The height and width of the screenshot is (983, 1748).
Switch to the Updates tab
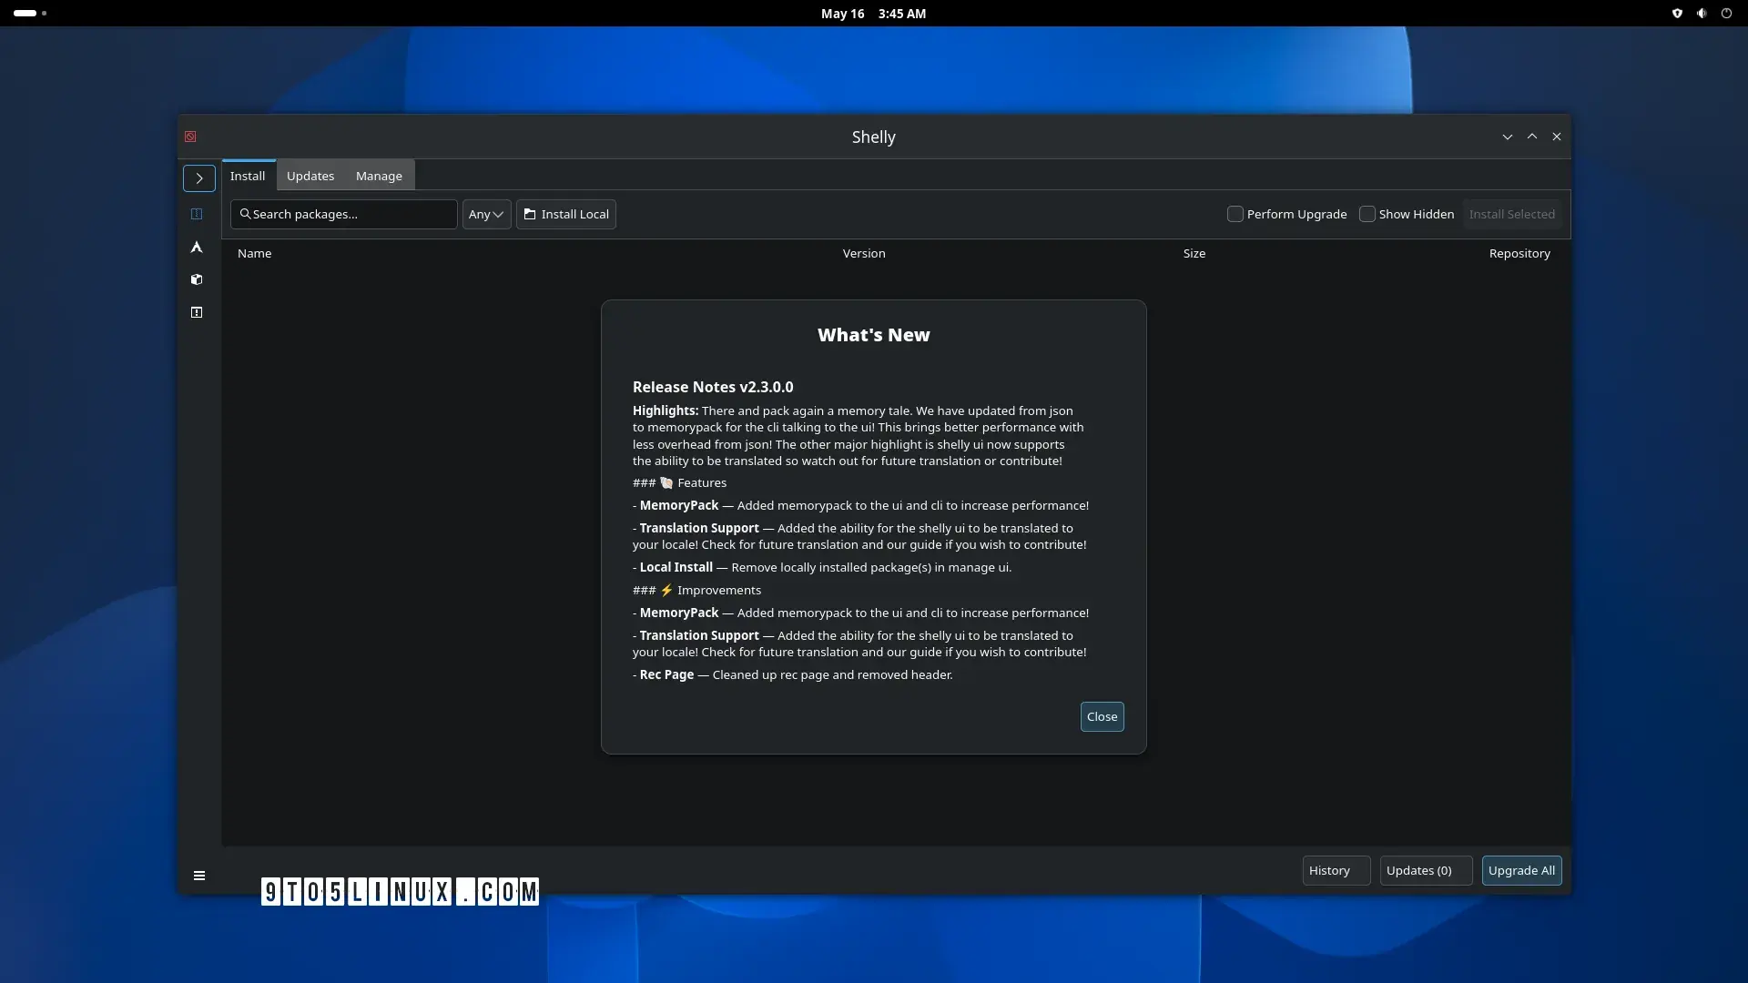pos(310,176)
